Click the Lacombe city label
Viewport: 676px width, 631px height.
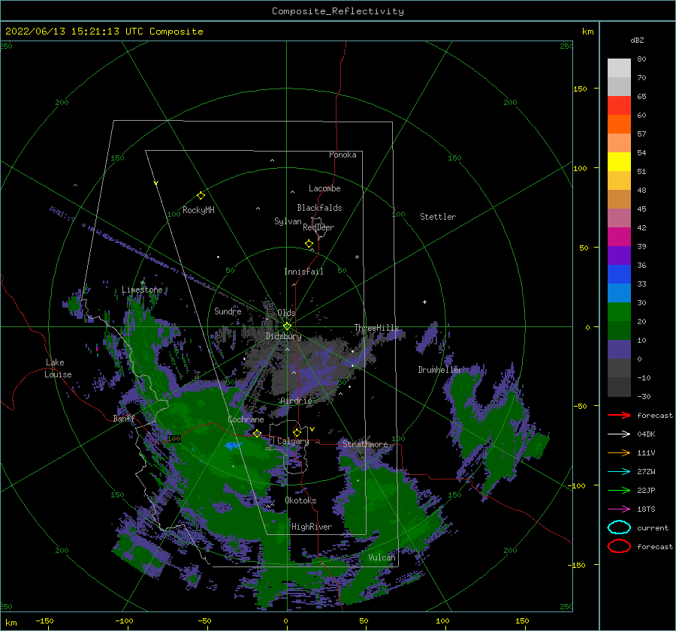(x=324, y=188)
